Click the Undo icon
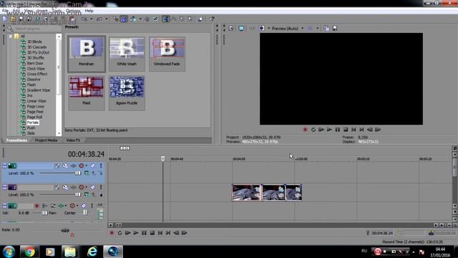 tap(84, 19)
